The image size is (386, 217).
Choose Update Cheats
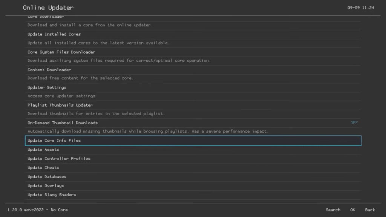43,168
